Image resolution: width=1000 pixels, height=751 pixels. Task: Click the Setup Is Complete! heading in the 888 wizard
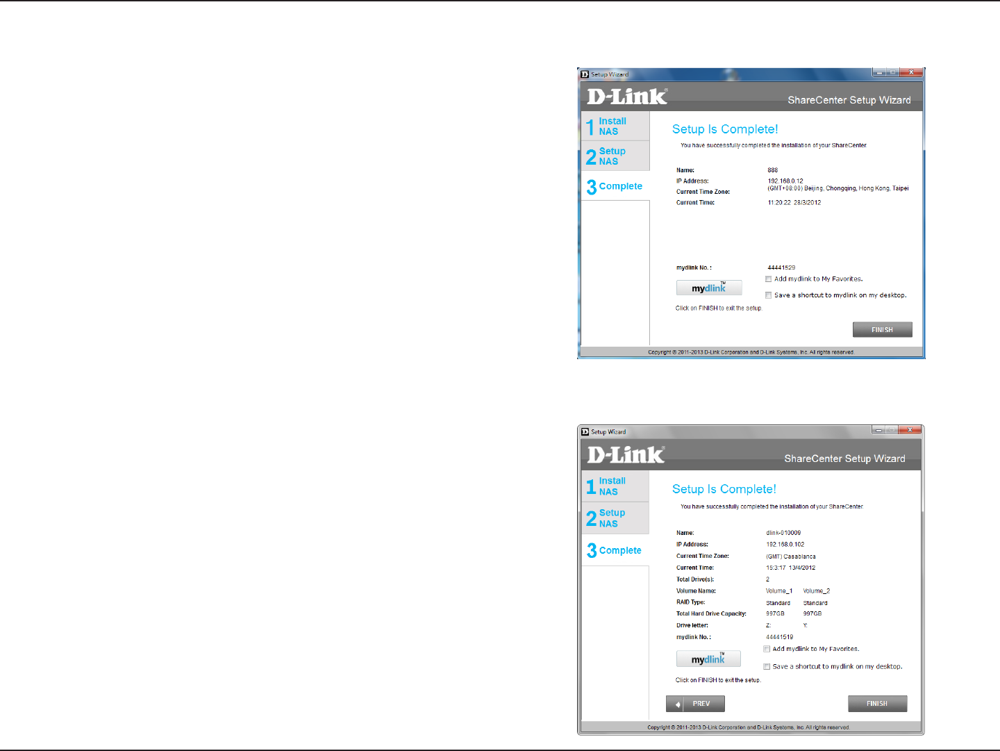click(x=725, y=129)
